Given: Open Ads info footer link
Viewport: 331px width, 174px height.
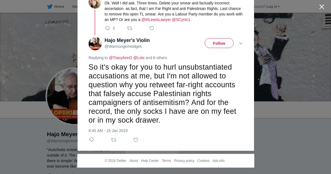Looking at the screenshot, I should point(218,161).
